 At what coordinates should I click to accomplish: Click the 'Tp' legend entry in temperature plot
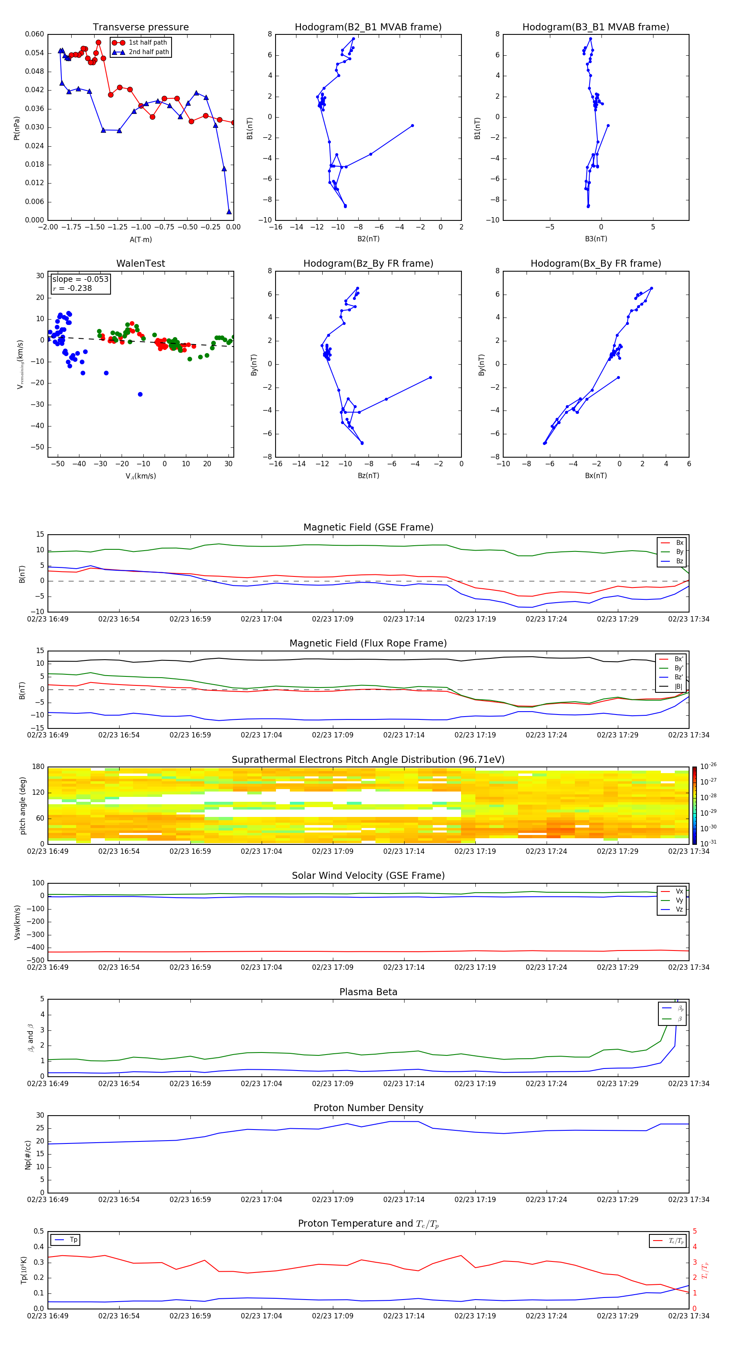click(66, 1240)
